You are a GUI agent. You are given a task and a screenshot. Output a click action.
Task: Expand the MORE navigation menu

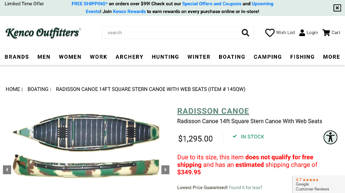tap(331, 57)
